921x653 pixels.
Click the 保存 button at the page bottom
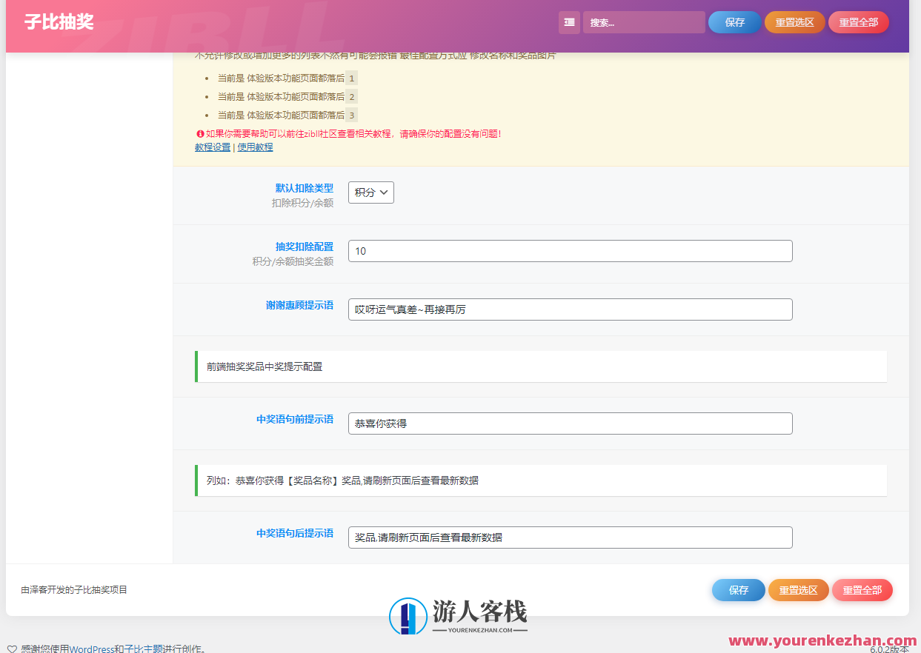738,590
